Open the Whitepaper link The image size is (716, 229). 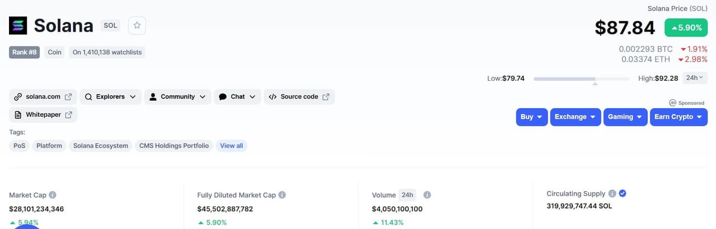(x=43, y=115)
